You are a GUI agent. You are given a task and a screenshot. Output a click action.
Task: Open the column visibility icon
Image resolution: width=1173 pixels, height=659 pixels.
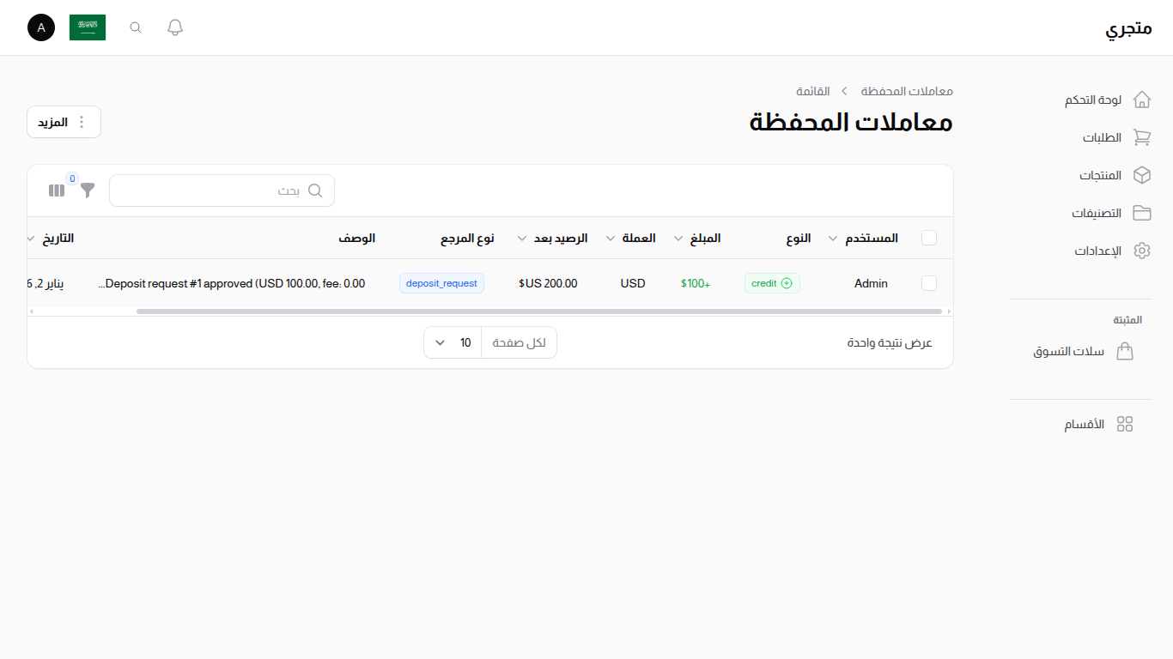coord(56,190)
